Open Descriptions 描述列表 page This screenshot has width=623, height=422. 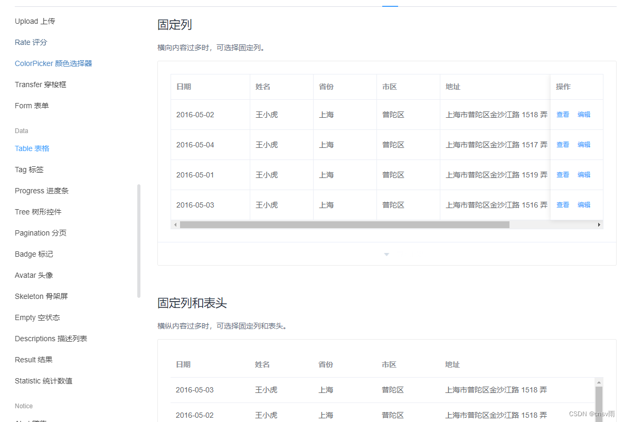(x=51, y=339)
